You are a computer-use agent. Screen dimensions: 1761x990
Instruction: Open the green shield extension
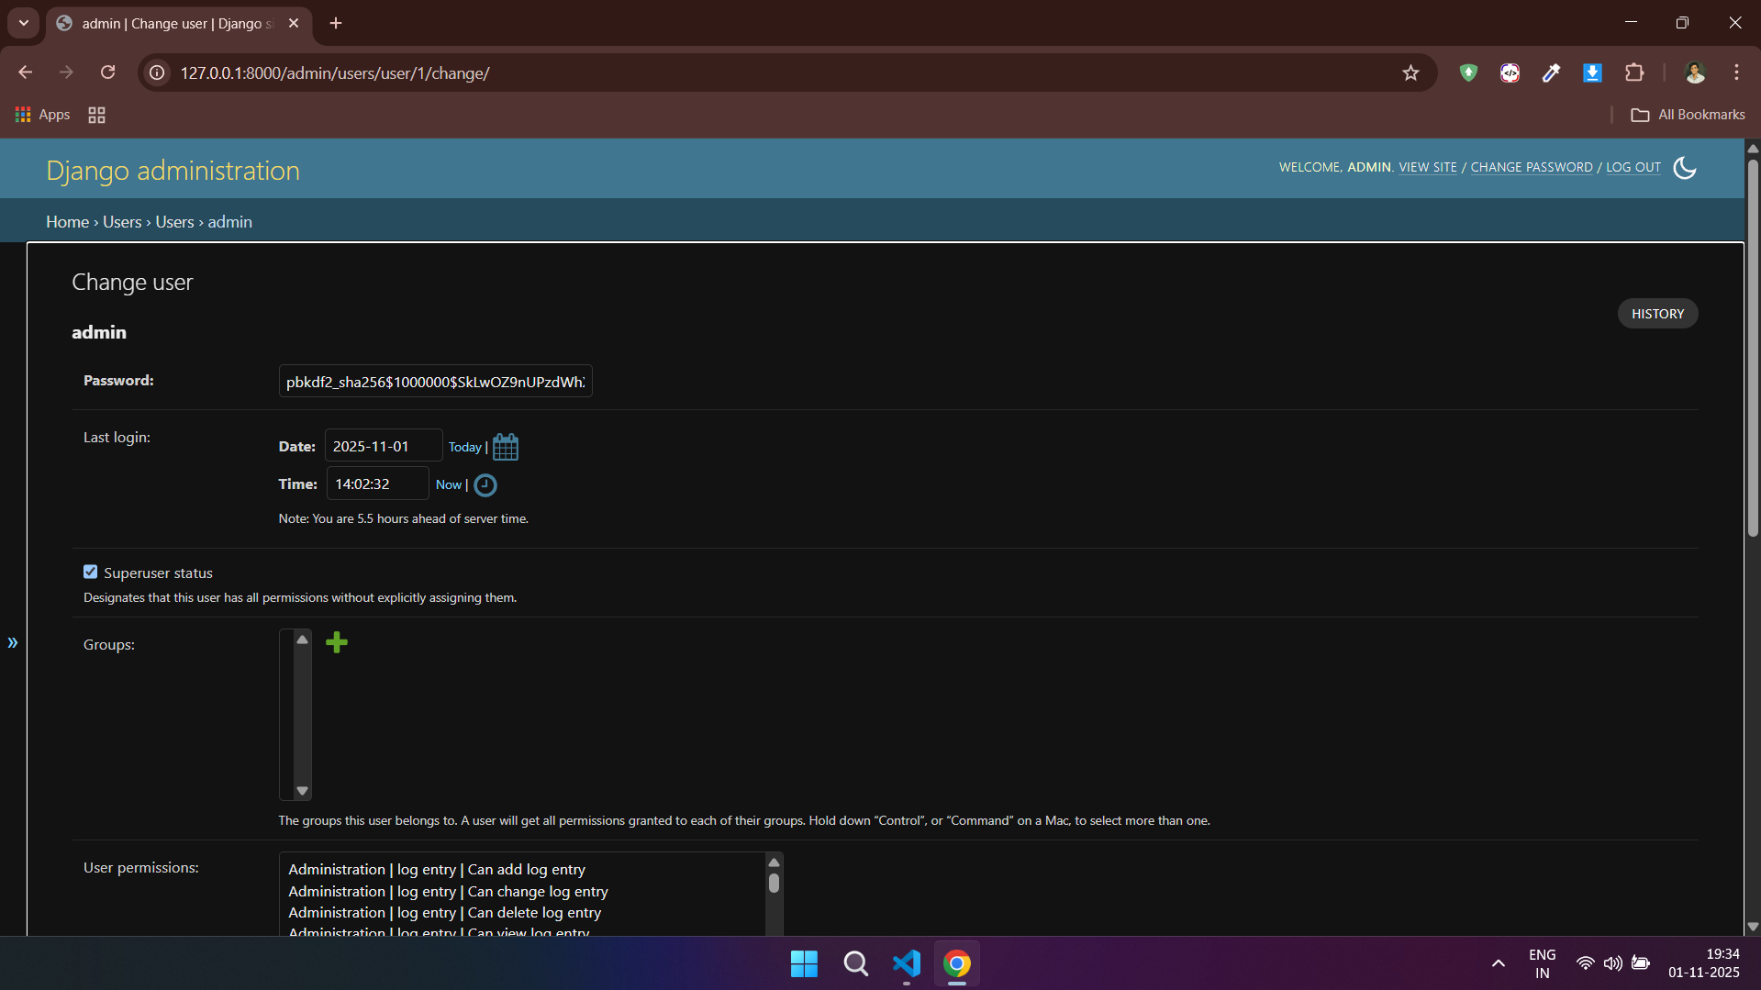[x=1468, y=73]
